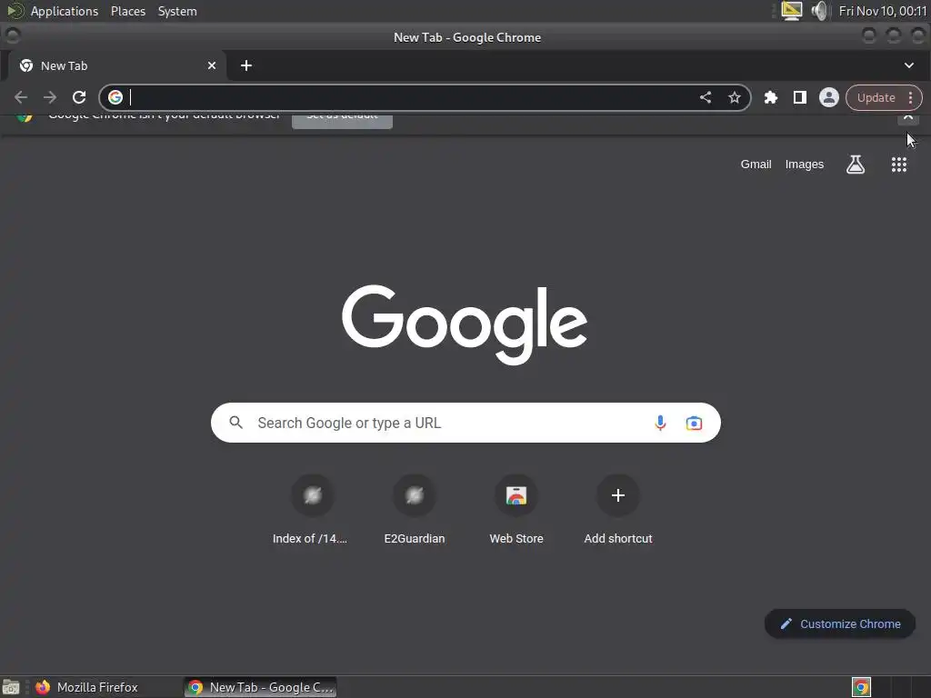The height and width of the screenshot is (698, 931).
Task: Share this page via share icon
Action: [x=705, y=97]
